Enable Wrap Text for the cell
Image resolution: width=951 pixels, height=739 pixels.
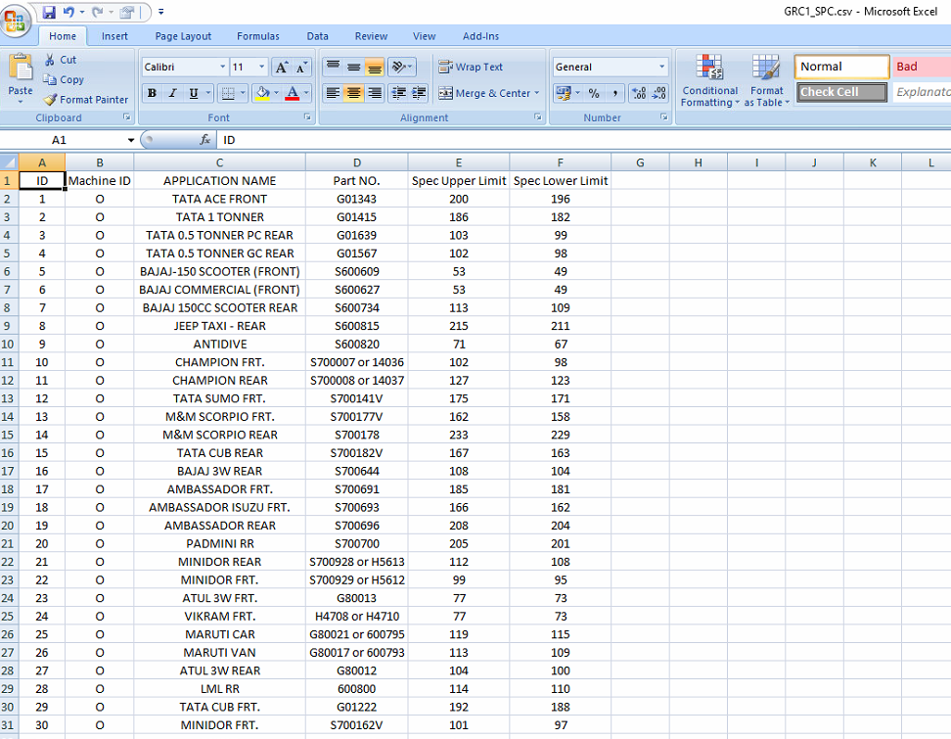[x=471, y=68]
